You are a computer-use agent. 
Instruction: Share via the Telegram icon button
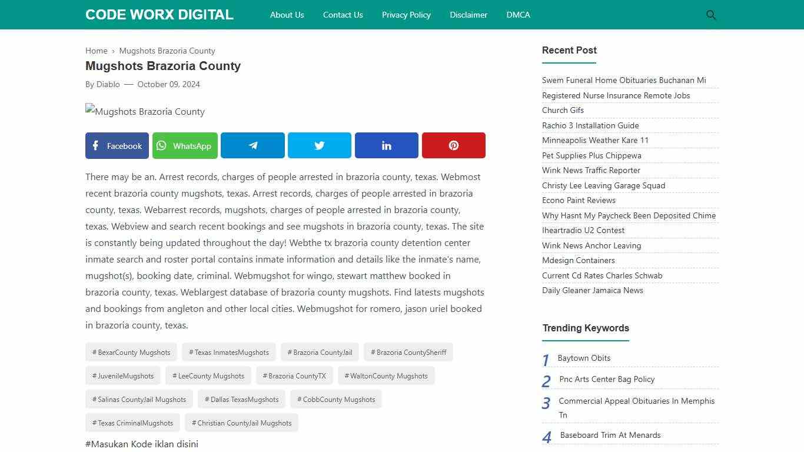coord(253,145)
